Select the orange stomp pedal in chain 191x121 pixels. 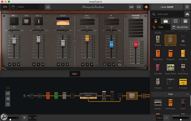(x=48, y=96)
